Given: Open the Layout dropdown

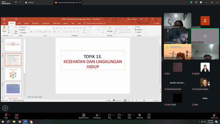Looking at the screenshot, I should coord(23,27).
